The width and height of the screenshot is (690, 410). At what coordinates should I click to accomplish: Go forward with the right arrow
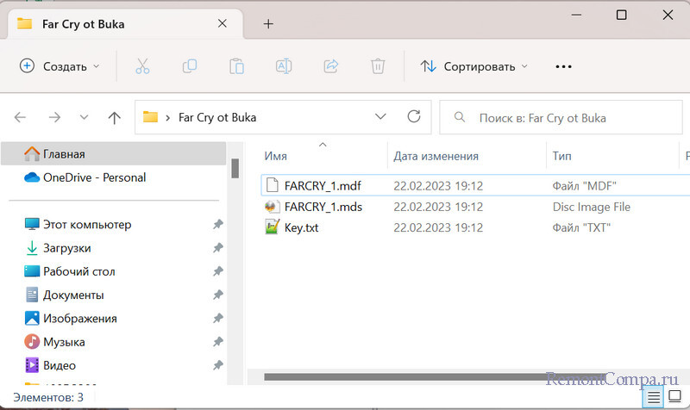coord(54,117)
